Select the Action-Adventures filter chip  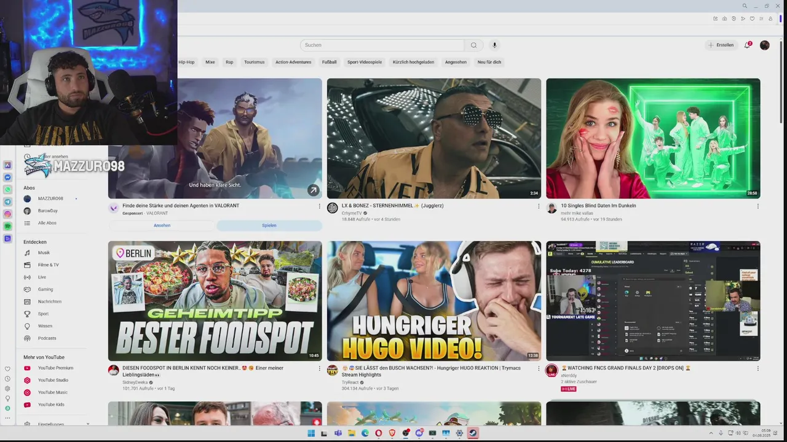[x=293, y=62]
